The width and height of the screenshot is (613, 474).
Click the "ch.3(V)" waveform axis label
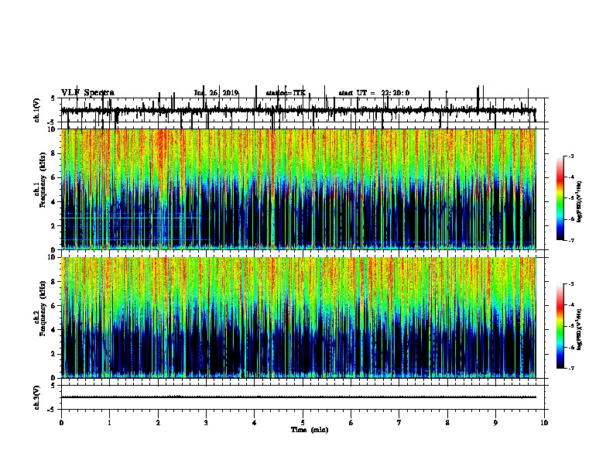click(37, 397)
